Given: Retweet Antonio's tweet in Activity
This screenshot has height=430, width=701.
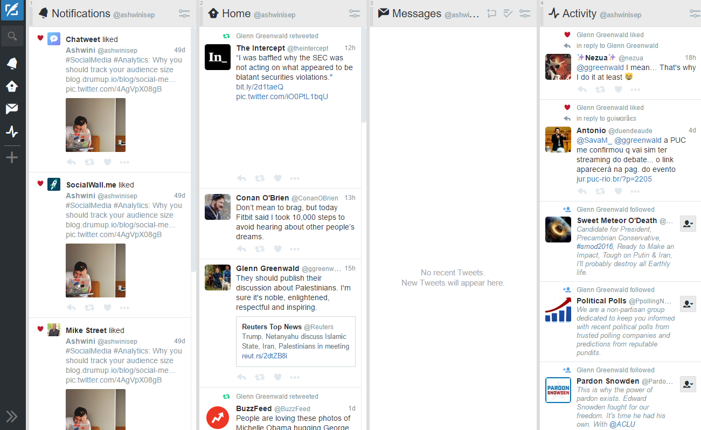Looking at the screenshot, I should (600, 191).
